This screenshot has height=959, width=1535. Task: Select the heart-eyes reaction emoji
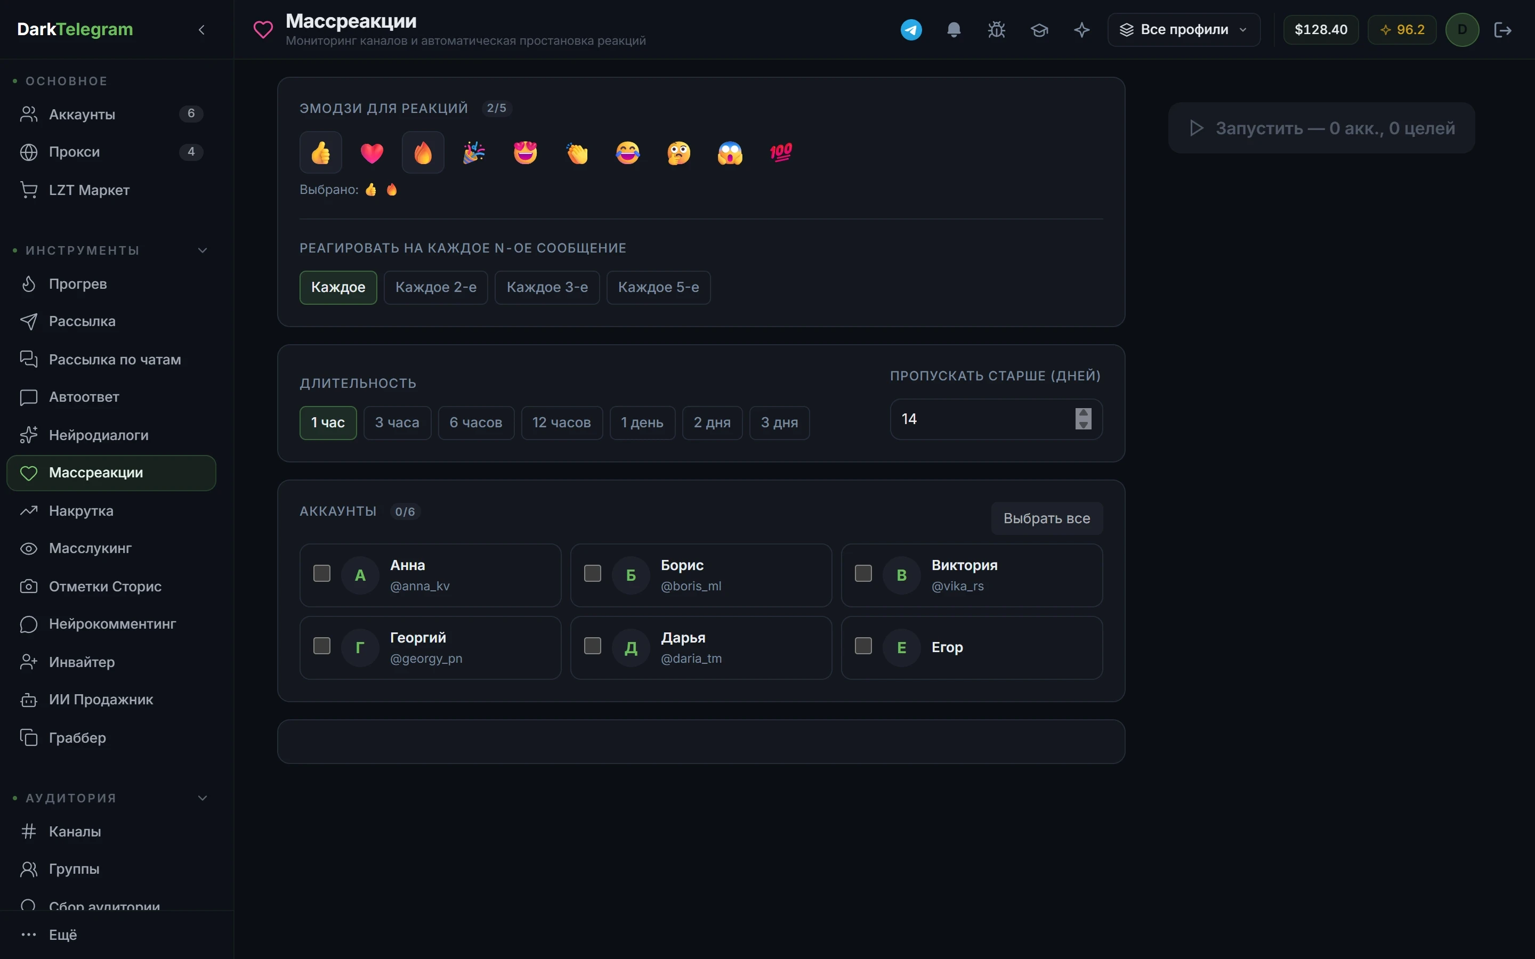525,152
